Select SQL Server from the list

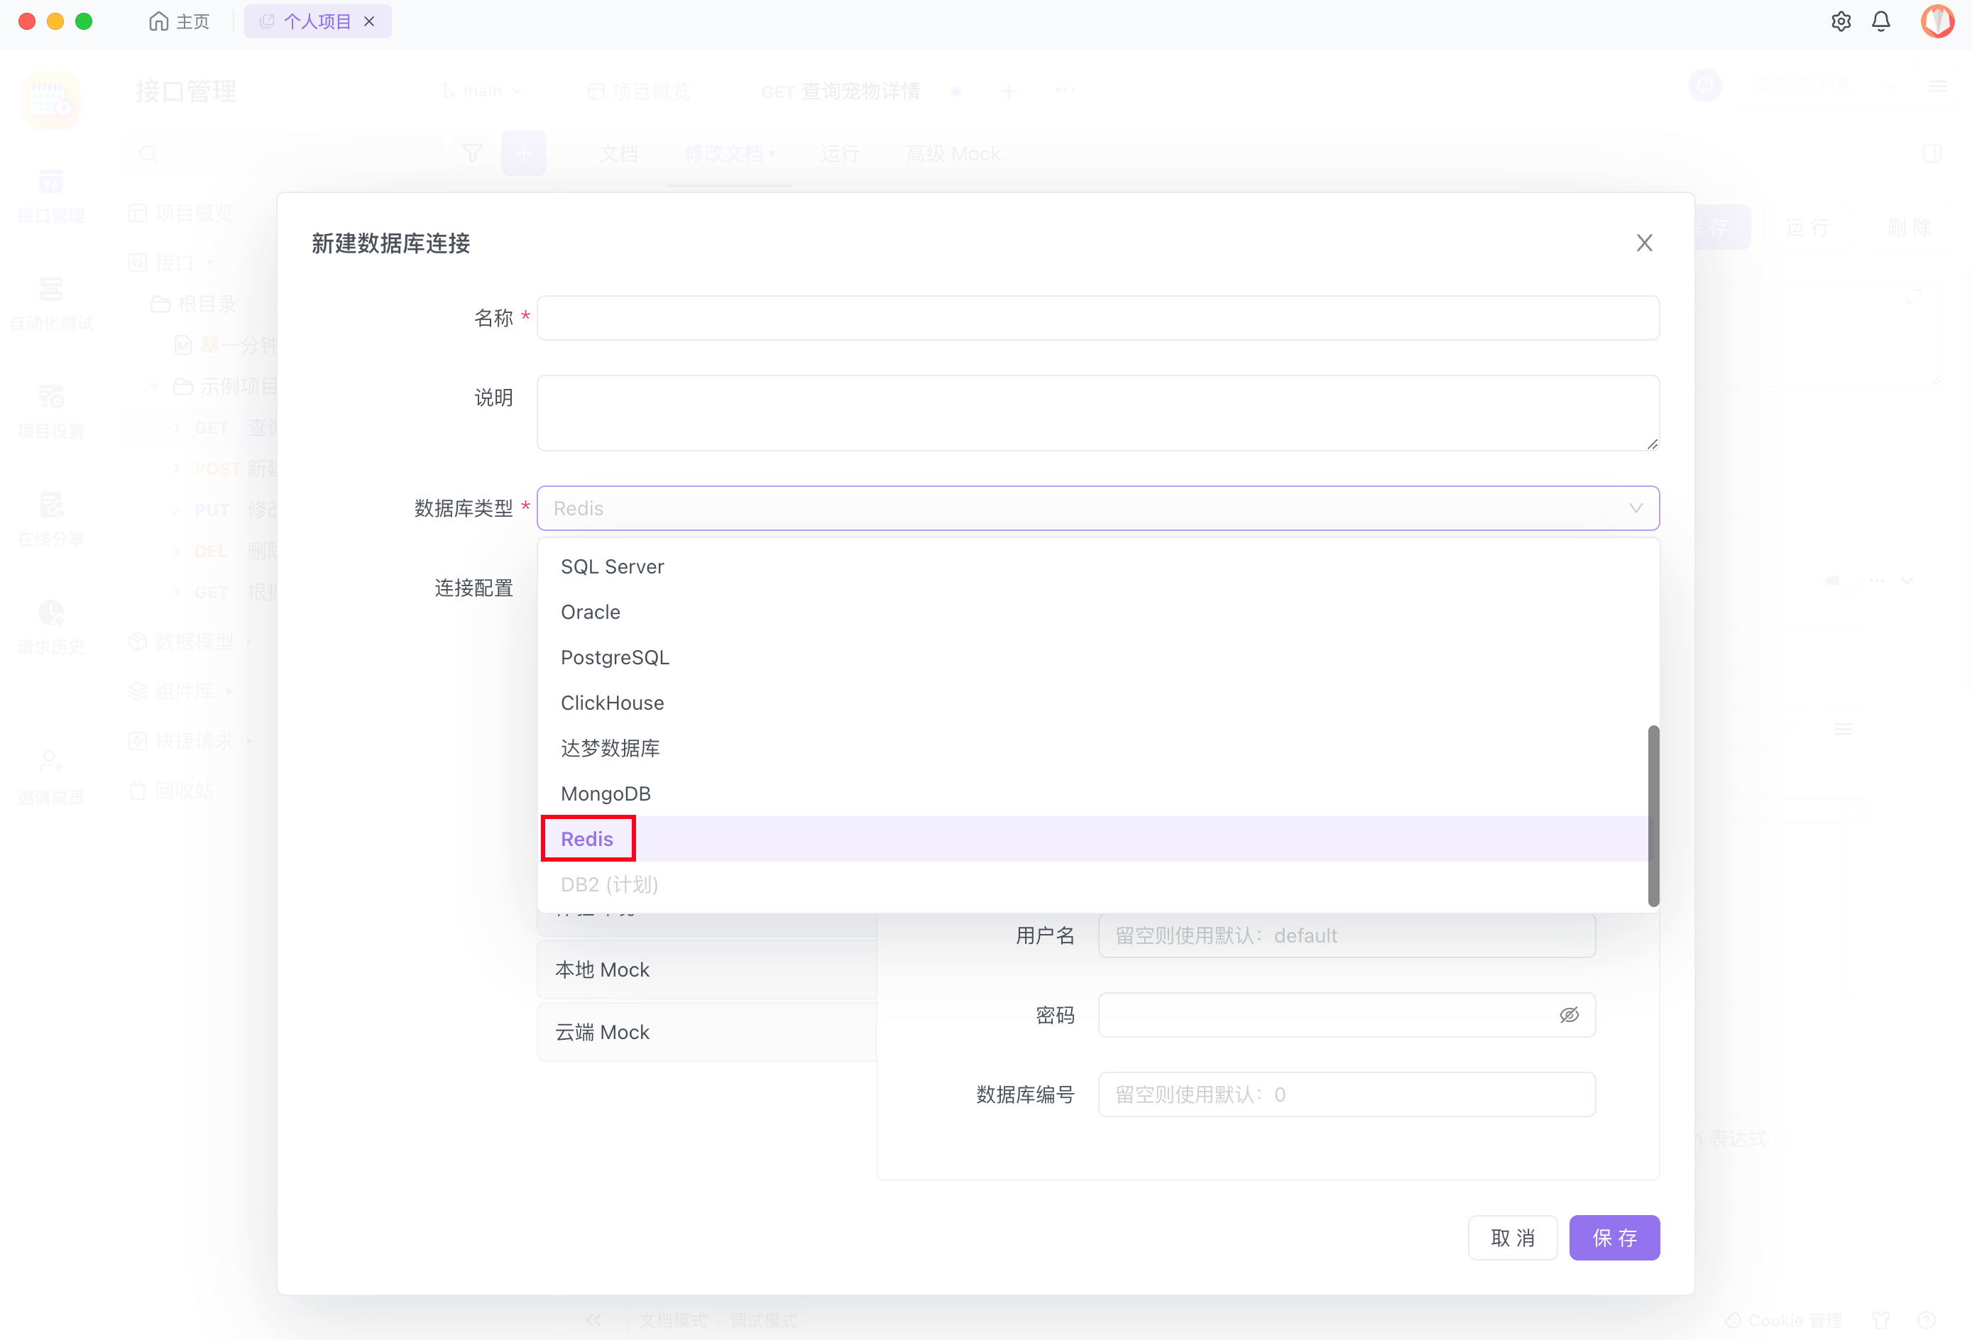[x=612, y=567]
